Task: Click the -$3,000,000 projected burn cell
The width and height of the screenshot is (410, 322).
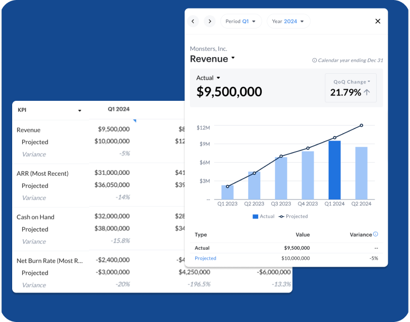Action: pos(113,272)
